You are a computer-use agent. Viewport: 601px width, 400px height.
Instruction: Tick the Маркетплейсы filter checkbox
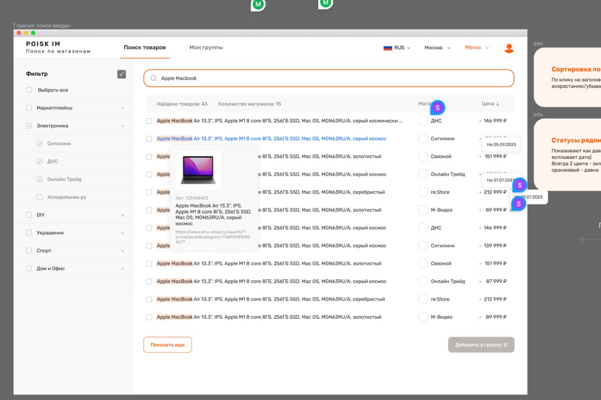(x=29, y=108)
